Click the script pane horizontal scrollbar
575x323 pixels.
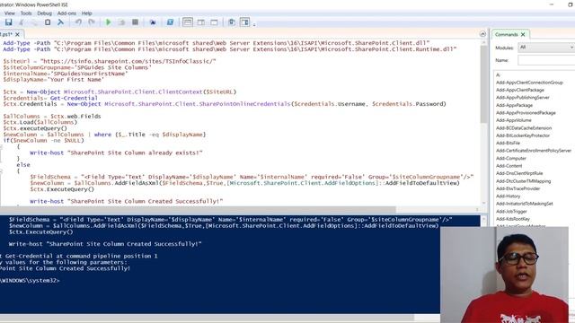pyautogui.click(x=198, y=209)
